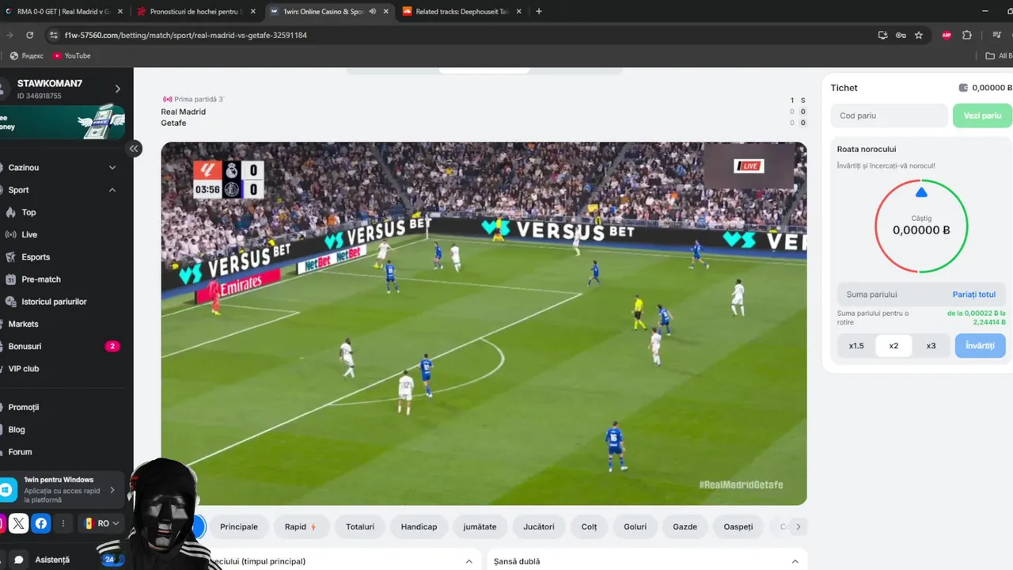Click the X (Twitter) social icon
Viewport: 1013px width, 570px height.
pos(19,523)
